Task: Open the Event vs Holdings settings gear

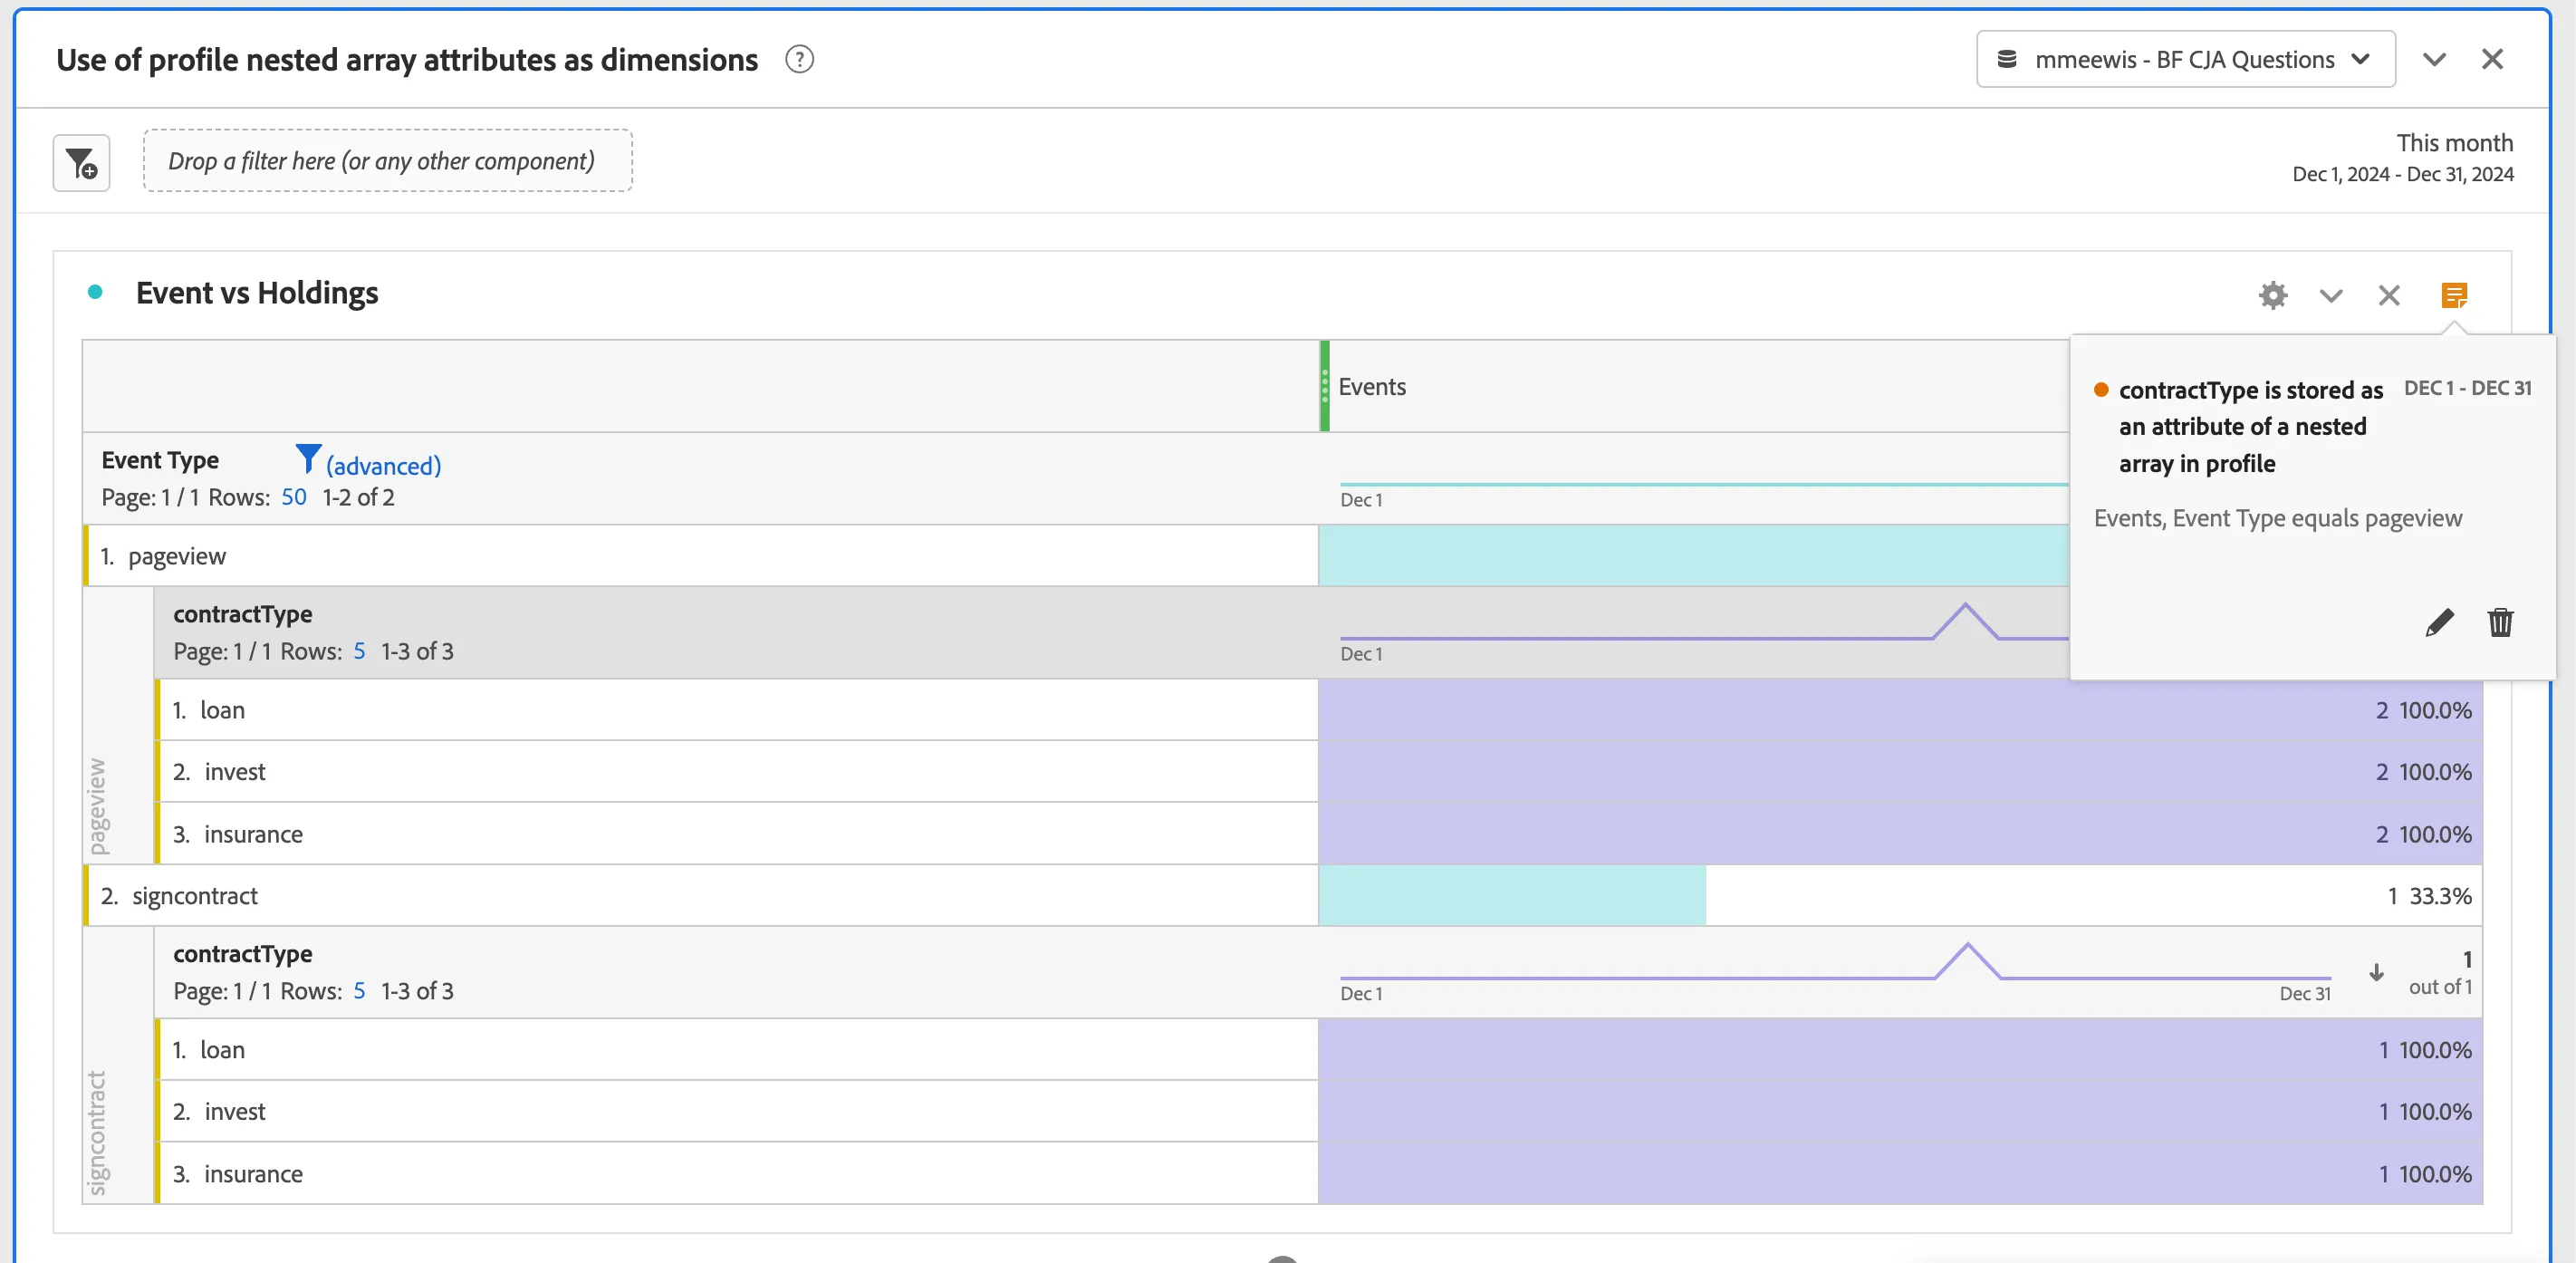Action: tap(2273, 295)
